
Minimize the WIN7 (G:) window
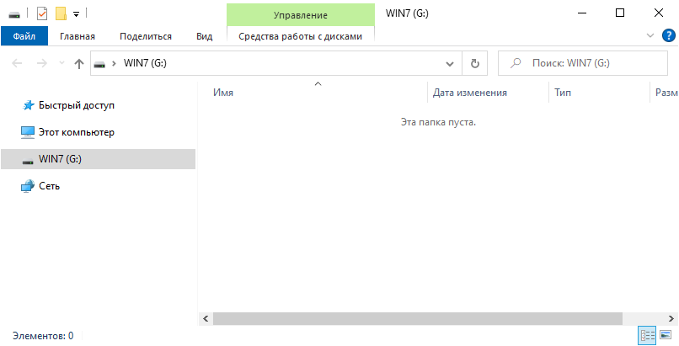tap(582, 13)
